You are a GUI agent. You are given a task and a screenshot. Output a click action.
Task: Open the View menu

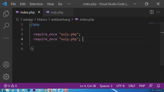tap(50, 4)
